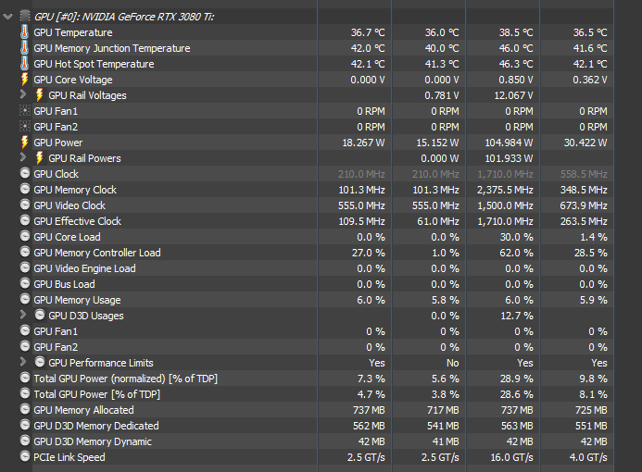This screenshot has width=642, height=472.
Task: Select the GPU D3D Memory Dynamic label
Action: tap(93, 441)
